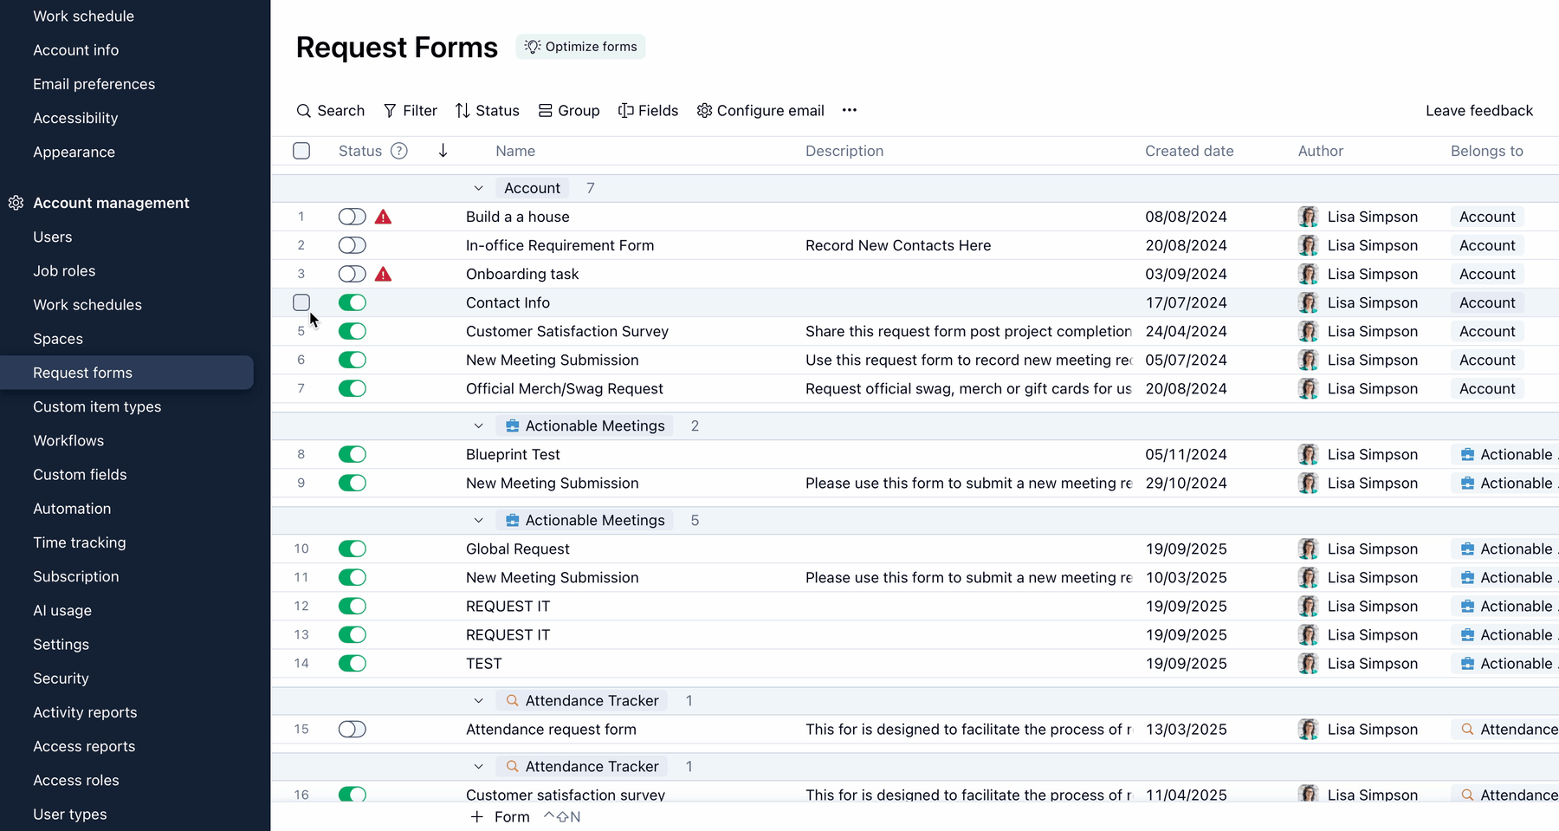Collapse the first Attendance Tracker group
1559x831 pixels.
[x=478, y=700]
